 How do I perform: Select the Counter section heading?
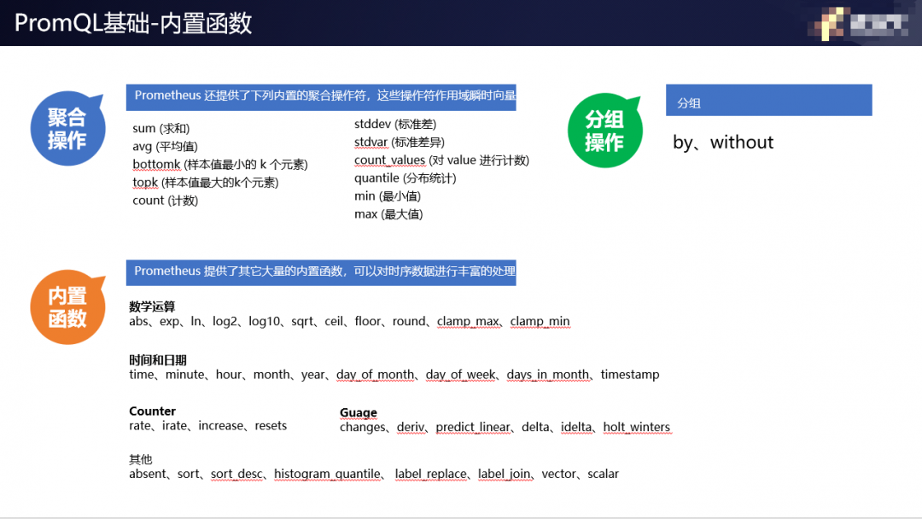pos(152,411)
